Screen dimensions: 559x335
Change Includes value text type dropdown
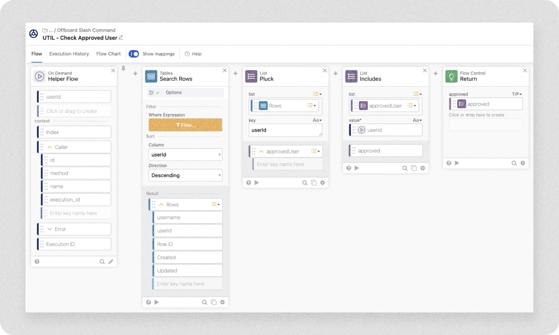point(417,120)
